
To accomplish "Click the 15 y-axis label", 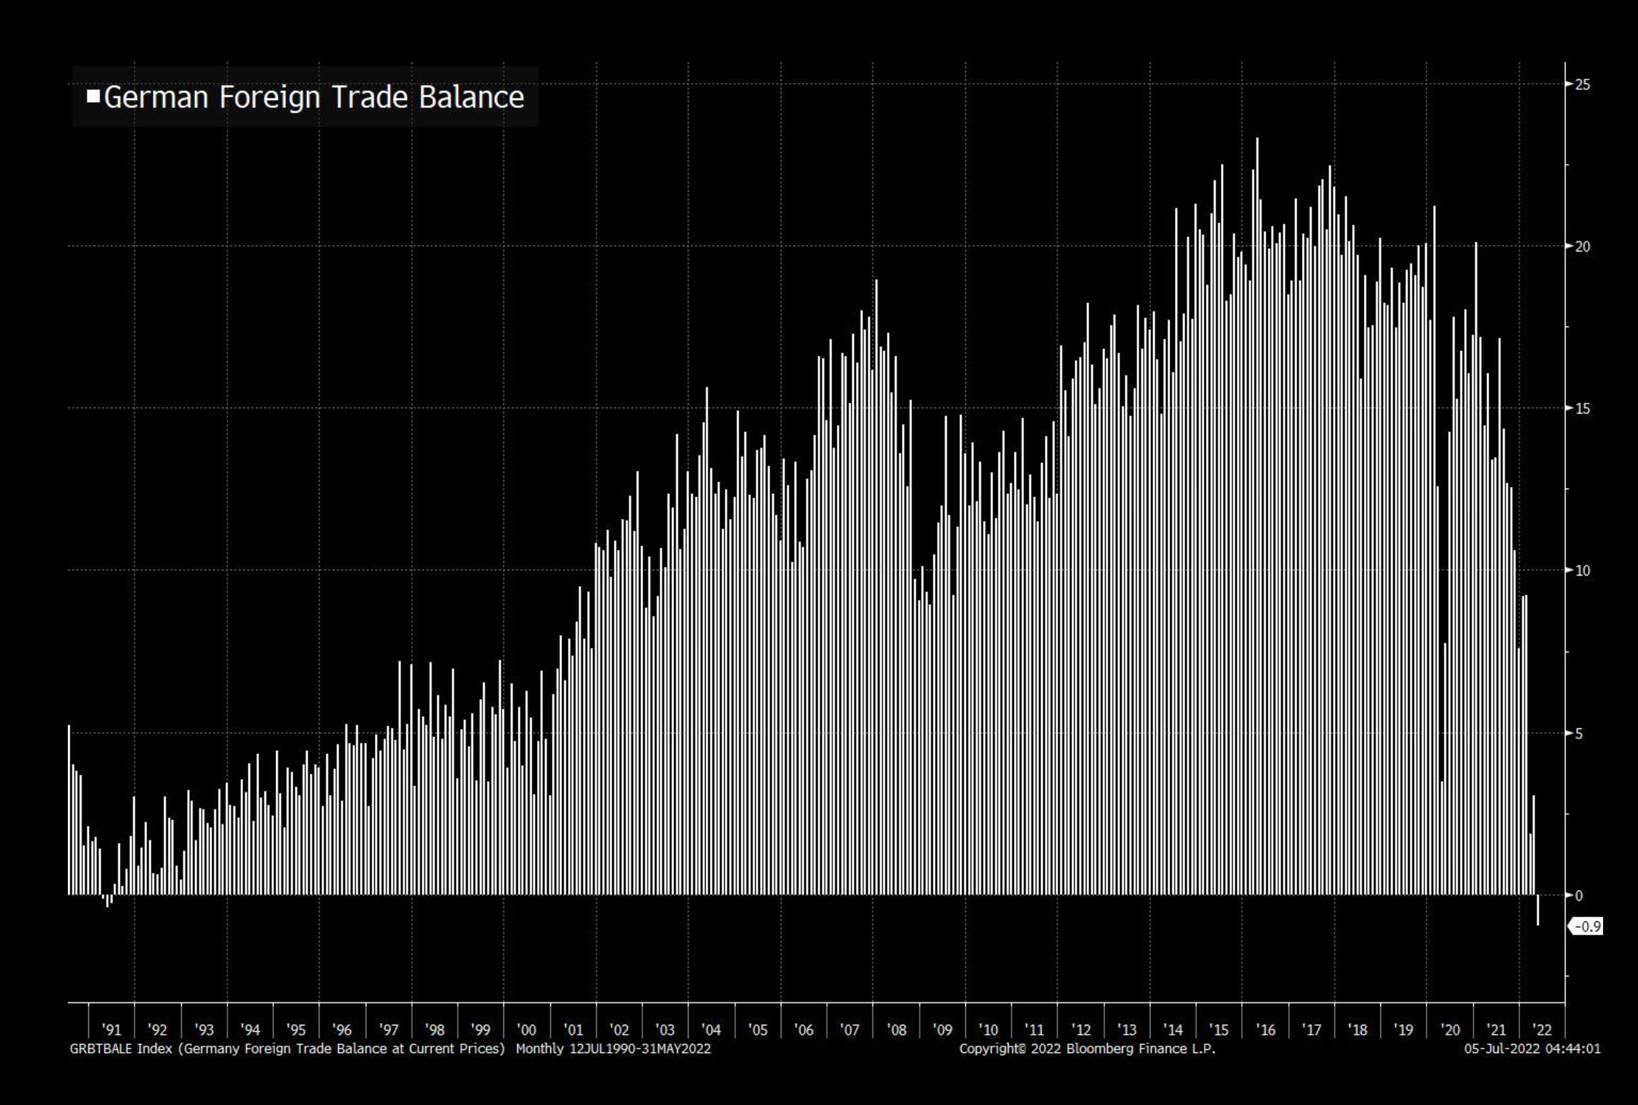I will [x=1582, y=408].
